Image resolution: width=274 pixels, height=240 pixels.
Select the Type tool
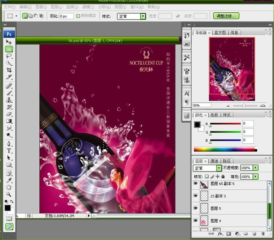coord(9,151)
